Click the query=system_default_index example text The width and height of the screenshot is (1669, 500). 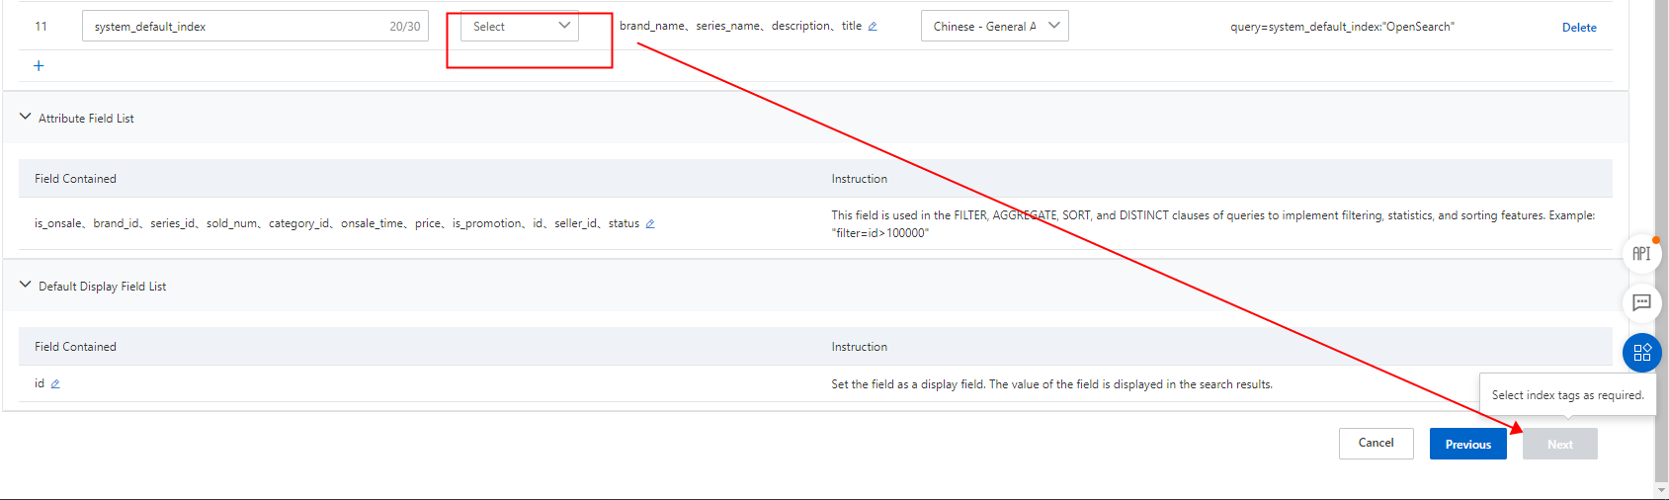tap(1342, 27)
